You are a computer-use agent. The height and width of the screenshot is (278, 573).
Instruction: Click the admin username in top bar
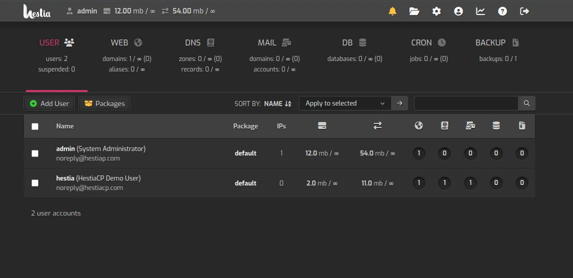tap(87, 11)
